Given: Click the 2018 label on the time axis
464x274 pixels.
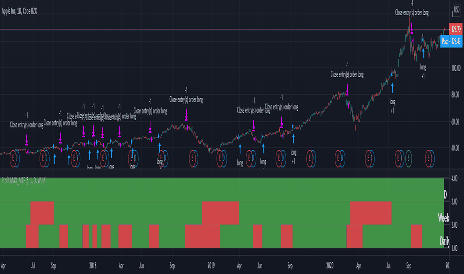Looking at the screenshot, I should click(93, 266).
